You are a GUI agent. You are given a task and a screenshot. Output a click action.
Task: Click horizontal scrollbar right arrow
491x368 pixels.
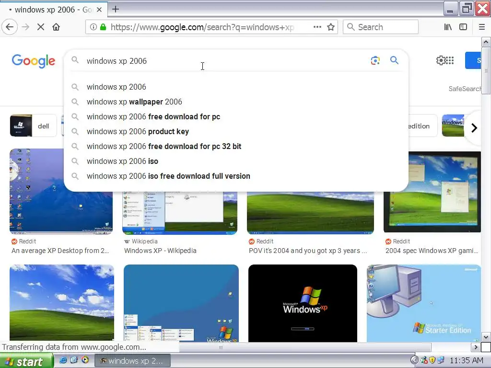coord(476,347)
